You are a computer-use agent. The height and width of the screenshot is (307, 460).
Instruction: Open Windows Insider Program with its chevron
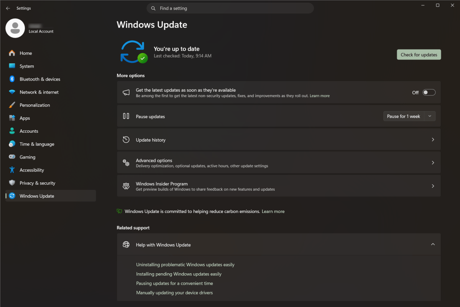tap(433, 186)
